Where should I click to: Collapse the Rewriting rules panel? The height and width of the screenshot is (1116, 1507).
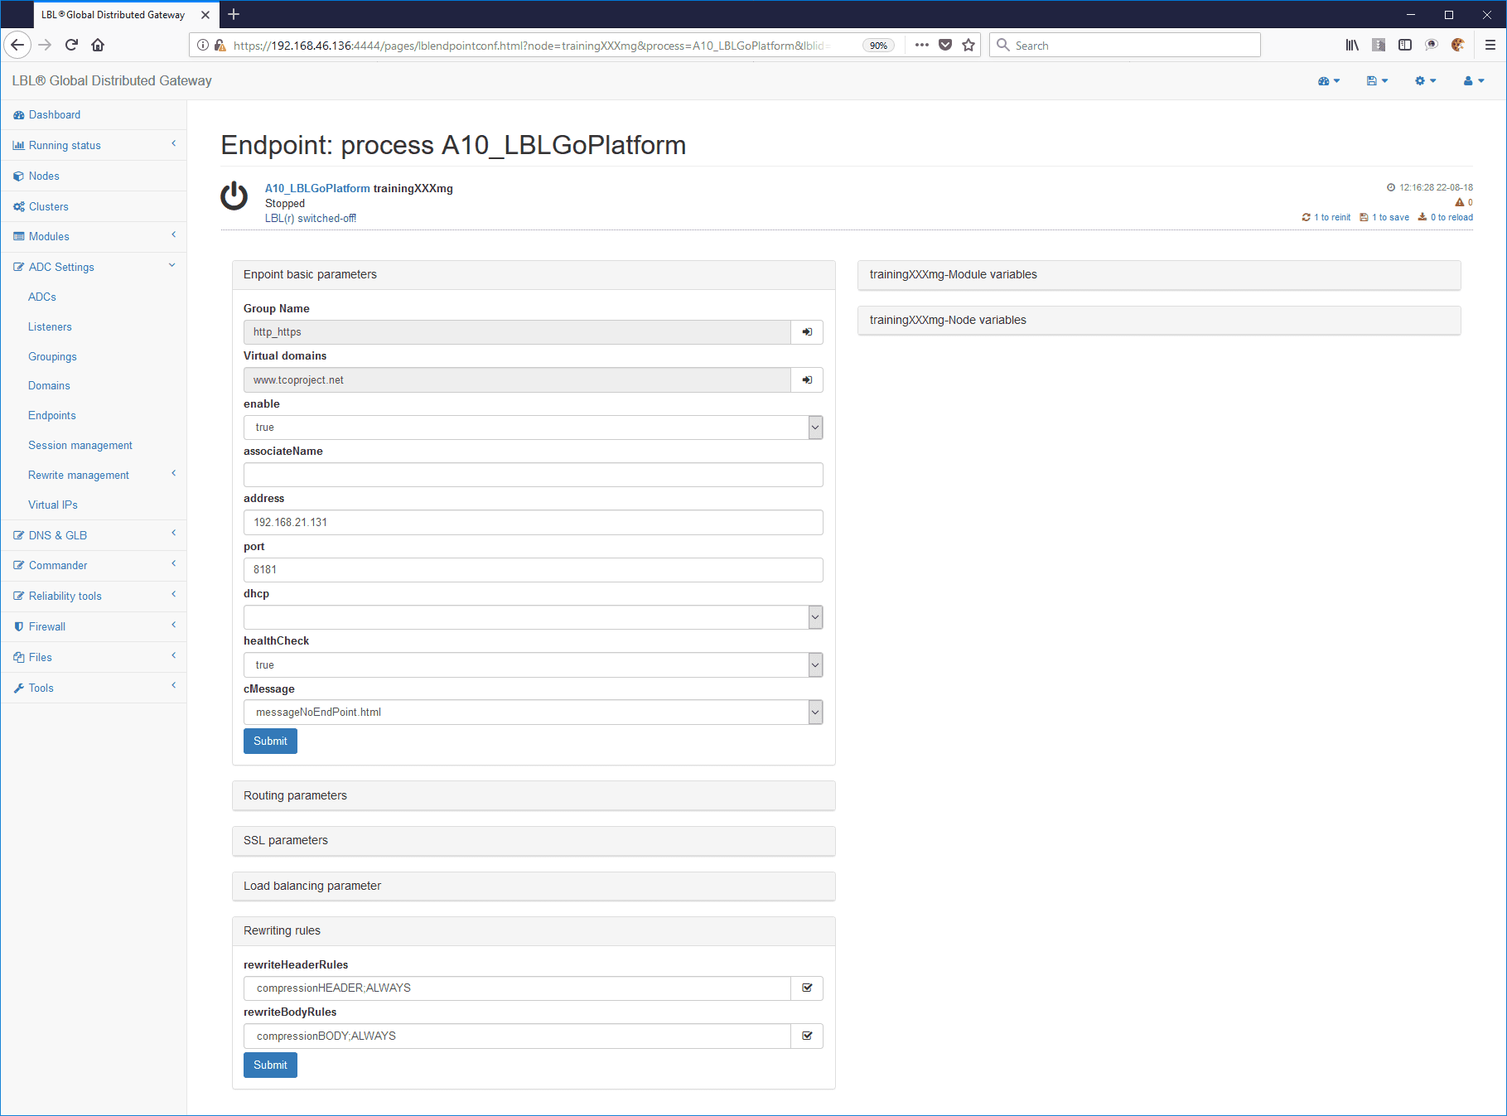534,931
